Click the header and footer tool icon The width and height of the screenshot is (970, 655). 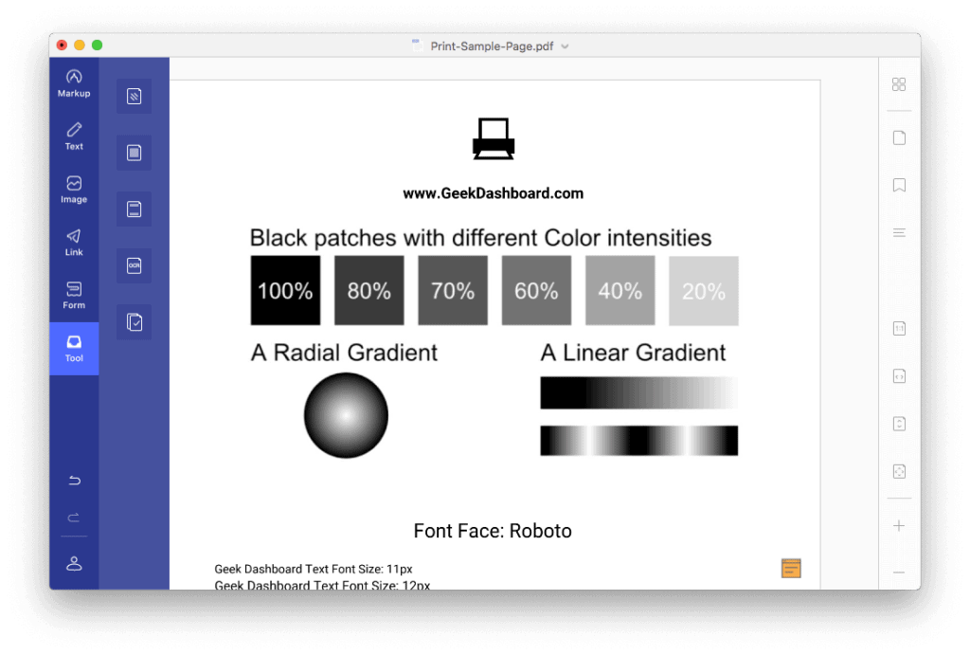click(135, 209)
